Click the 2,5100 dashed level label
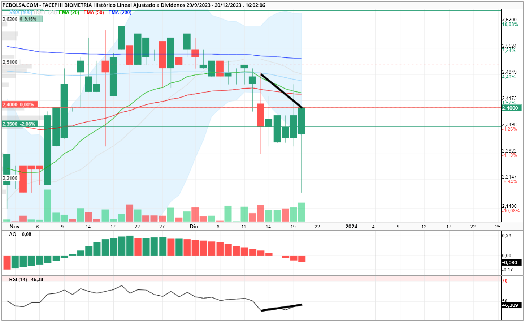The image size is (525, 322). tap(10, 62)
